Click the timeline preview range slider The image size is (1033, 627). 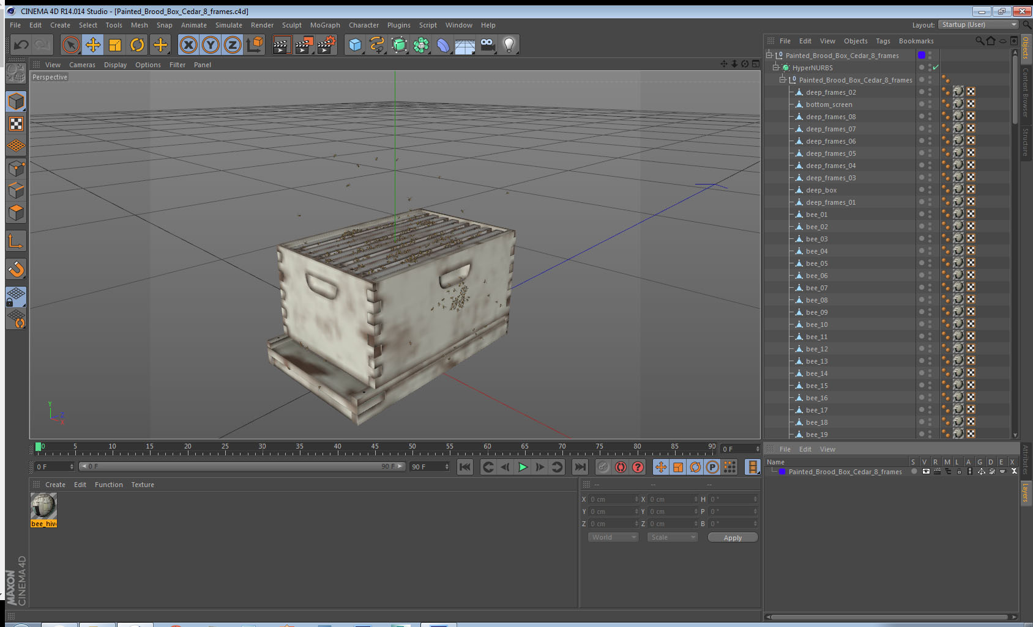coord(242,466)
